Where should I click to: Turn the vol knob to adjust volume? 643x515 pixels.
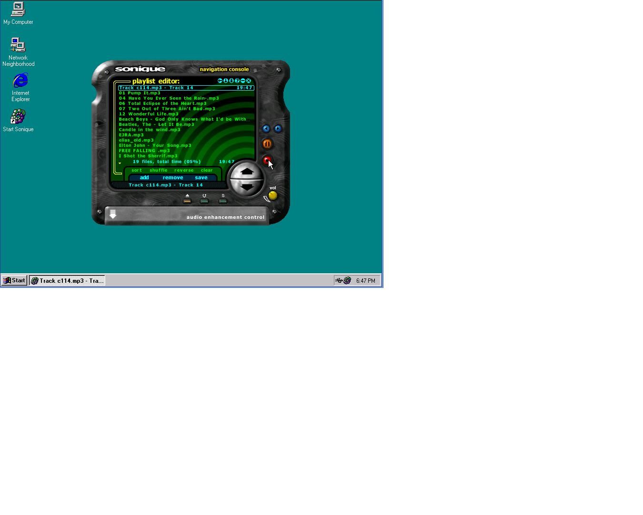pyautogui.click(x=272, y=195)
